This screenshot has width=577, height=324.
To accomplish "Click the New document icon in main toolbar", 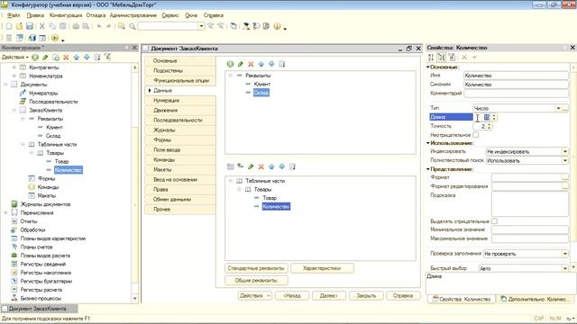I will click(9, 26).
